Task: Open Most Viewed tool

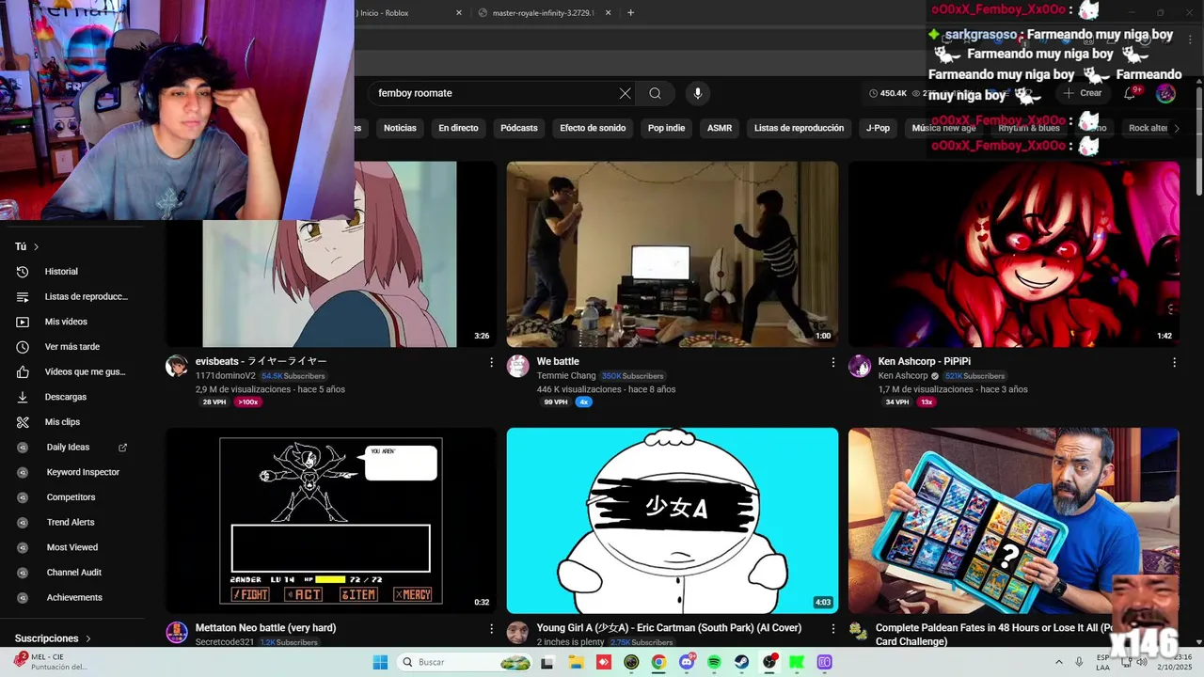Action: pos(73,547)
